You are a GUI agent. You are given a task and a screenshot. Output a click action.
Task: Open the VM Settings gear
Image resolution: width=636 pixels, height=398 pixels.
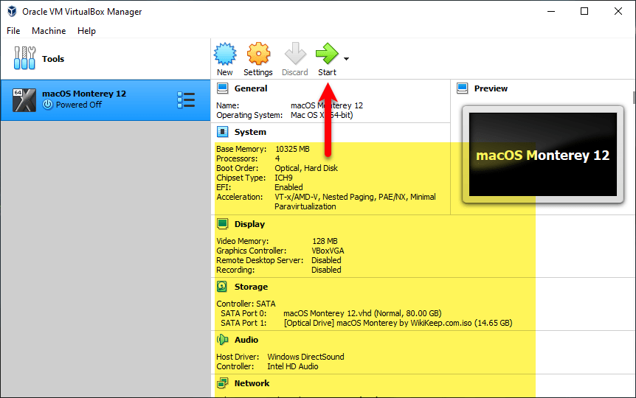(258, 54)
